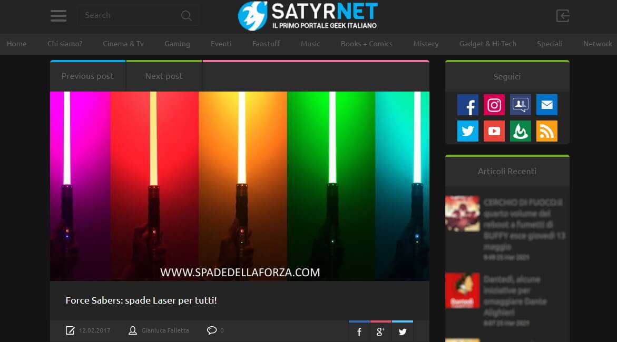The height and width of the screenshot is (342, 617).
Task: Select Cinema & Tv in navigation
Action: [123, 44]
